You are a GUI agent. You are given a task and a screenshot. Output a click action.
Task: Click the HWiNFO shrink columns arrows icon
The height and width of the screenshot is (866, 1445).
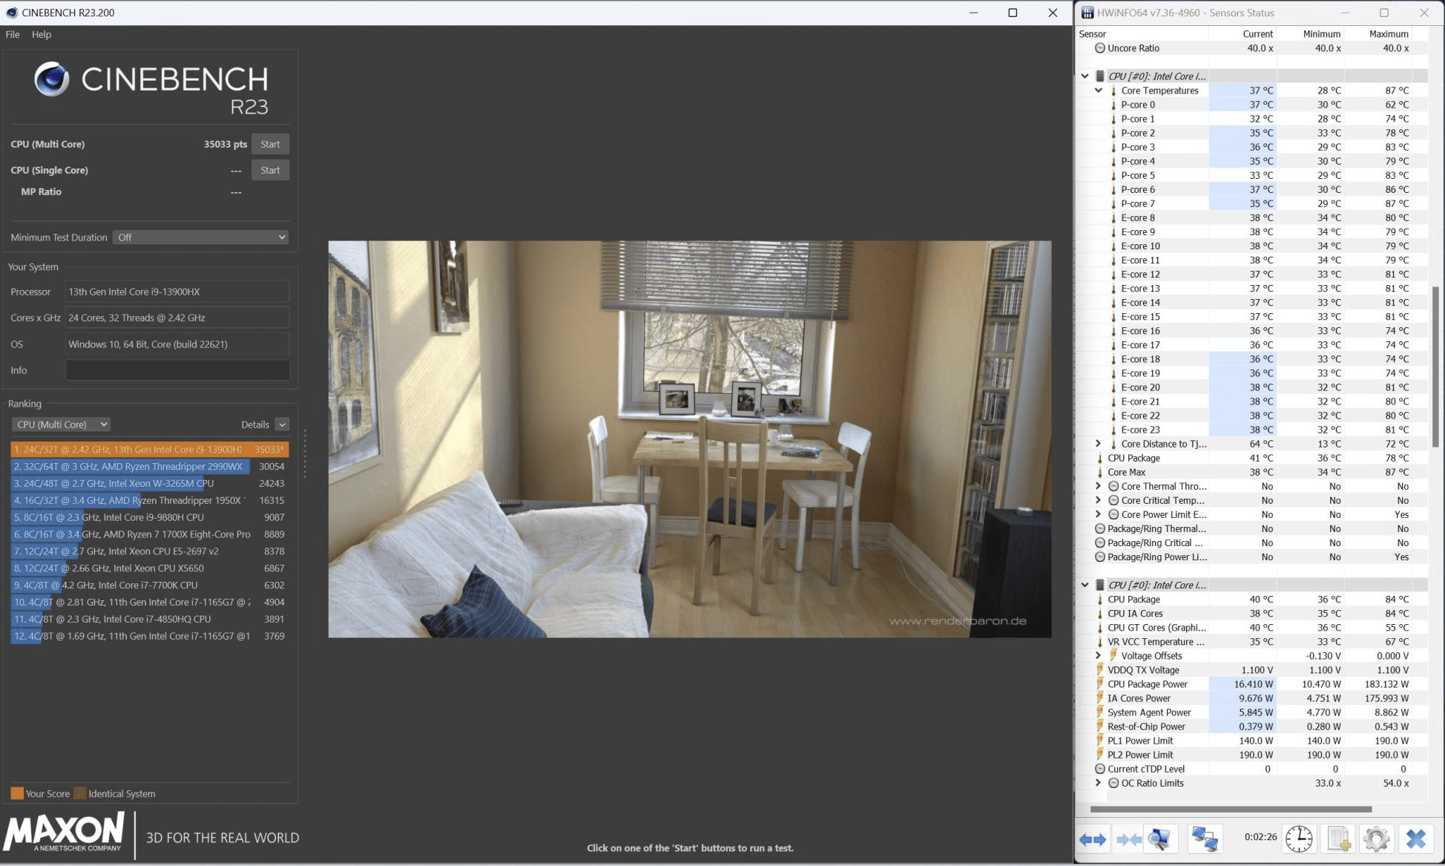tap(1128, 839)
